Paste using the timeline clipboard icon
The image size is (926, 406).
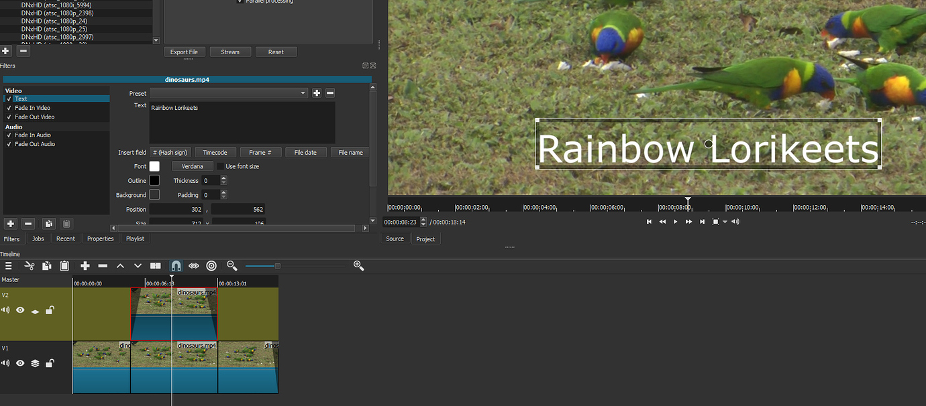pos(64,266)
